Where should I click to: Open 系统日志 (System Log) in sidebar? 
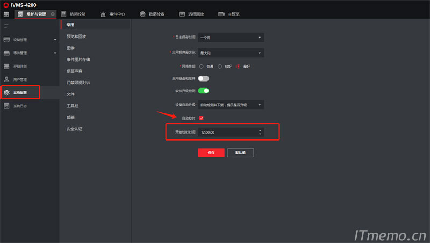click(x=20, y=106)
